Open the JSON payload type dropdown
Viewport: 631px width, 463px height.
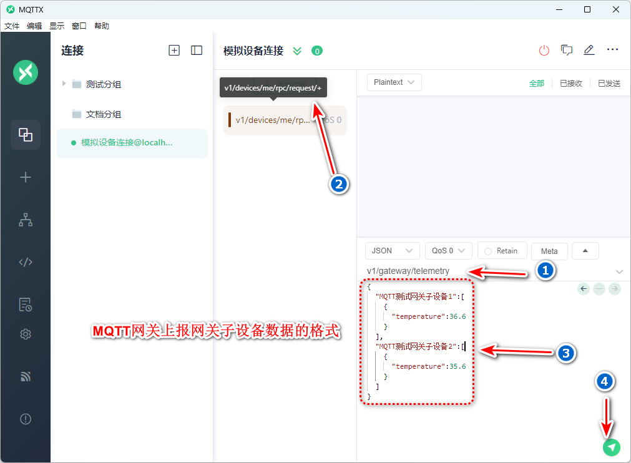[392, 251]
